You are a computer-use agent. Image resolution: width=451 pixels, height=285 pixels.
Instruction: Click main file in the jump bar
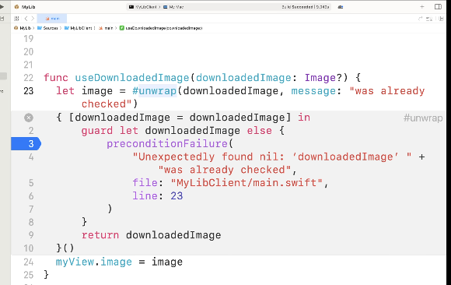[106, 28]
